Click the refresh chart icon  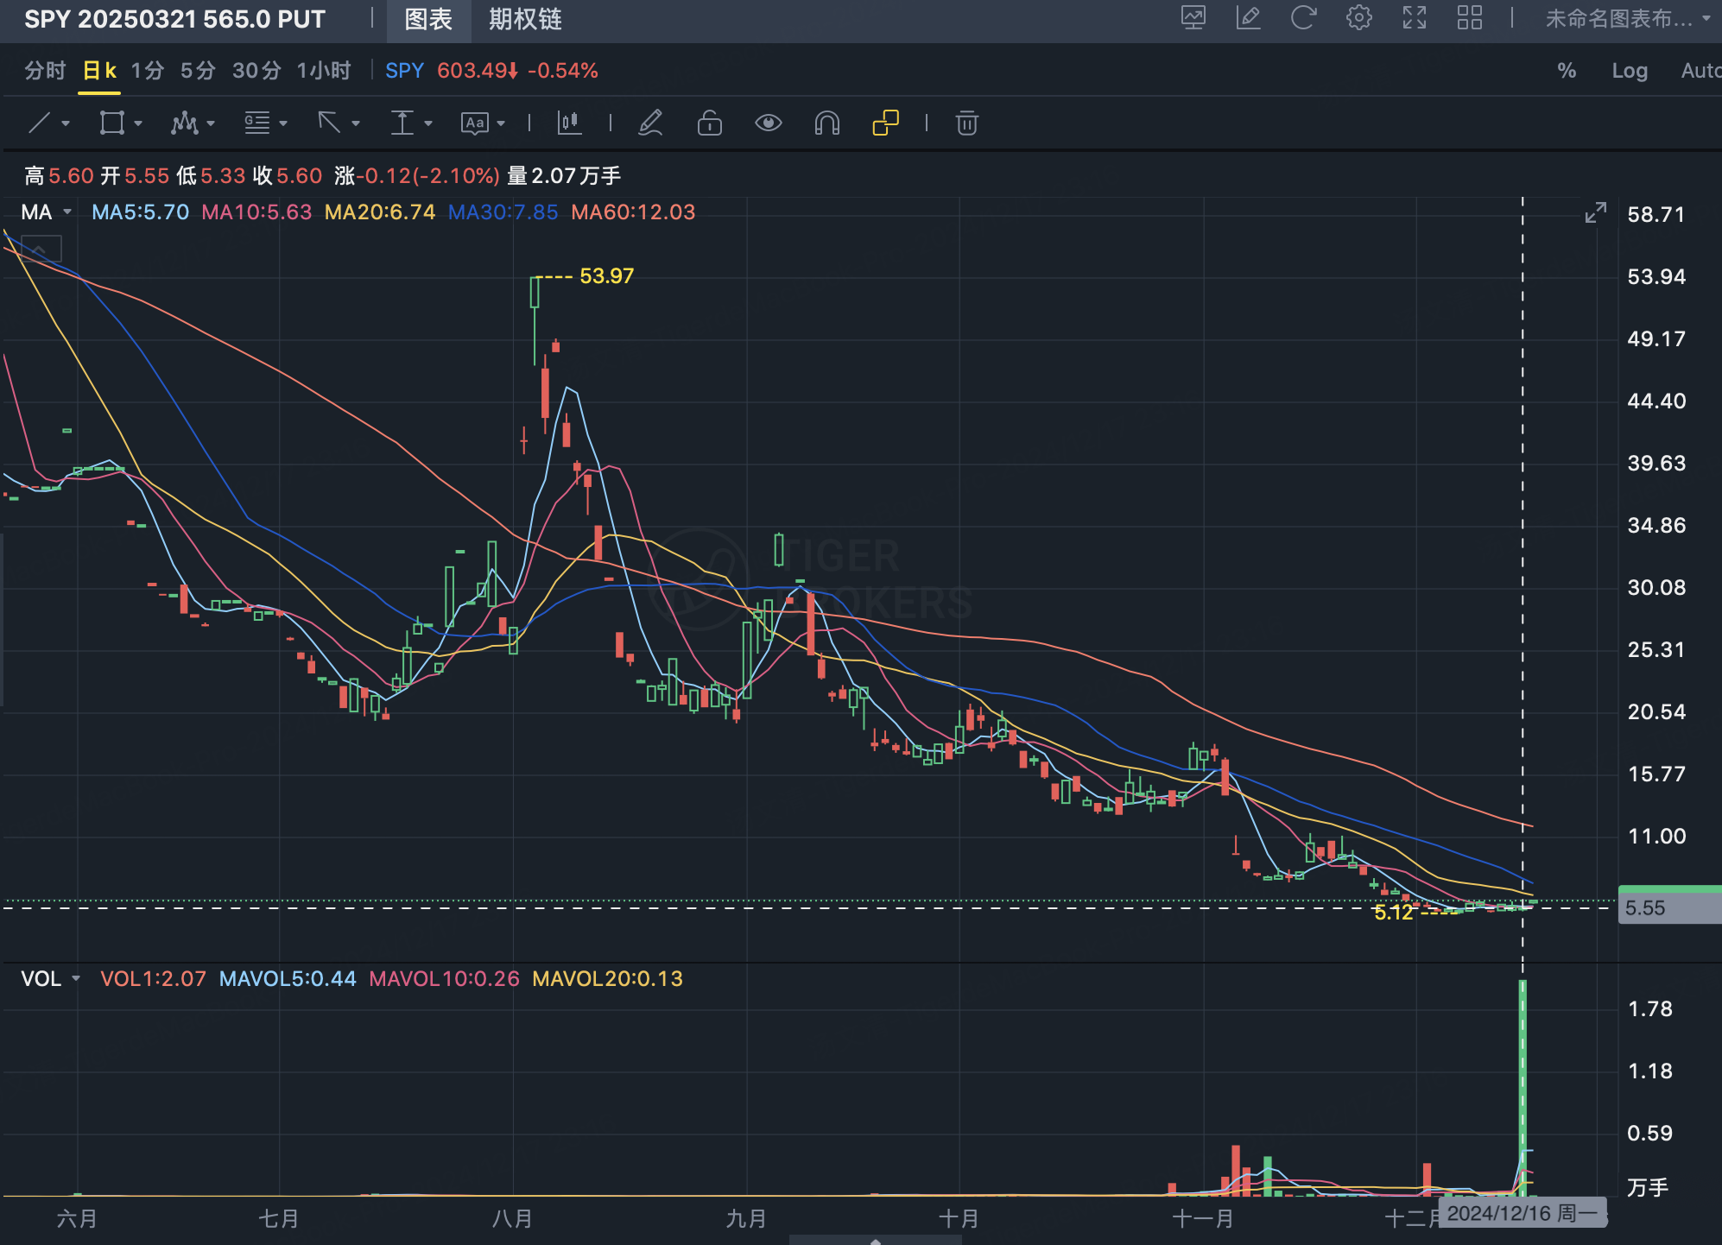tap(1302, 18)
